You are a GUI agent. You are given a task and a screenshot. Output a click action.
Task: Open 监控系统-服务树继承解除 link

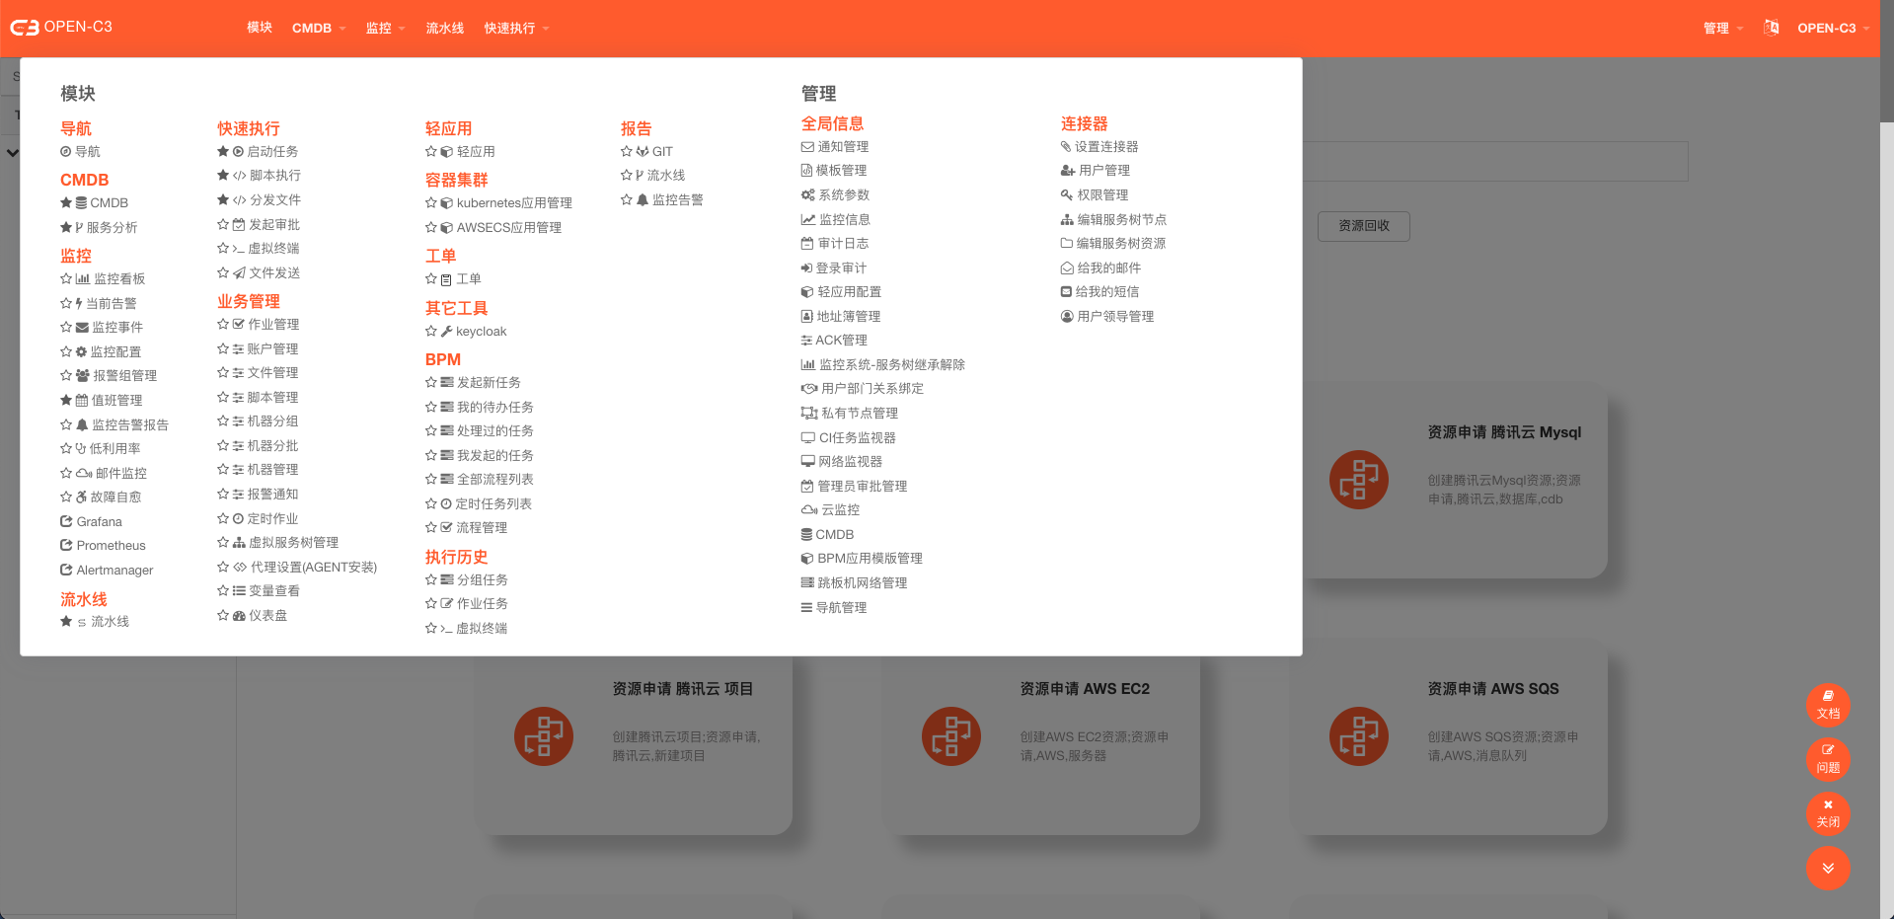click(892, 364)
